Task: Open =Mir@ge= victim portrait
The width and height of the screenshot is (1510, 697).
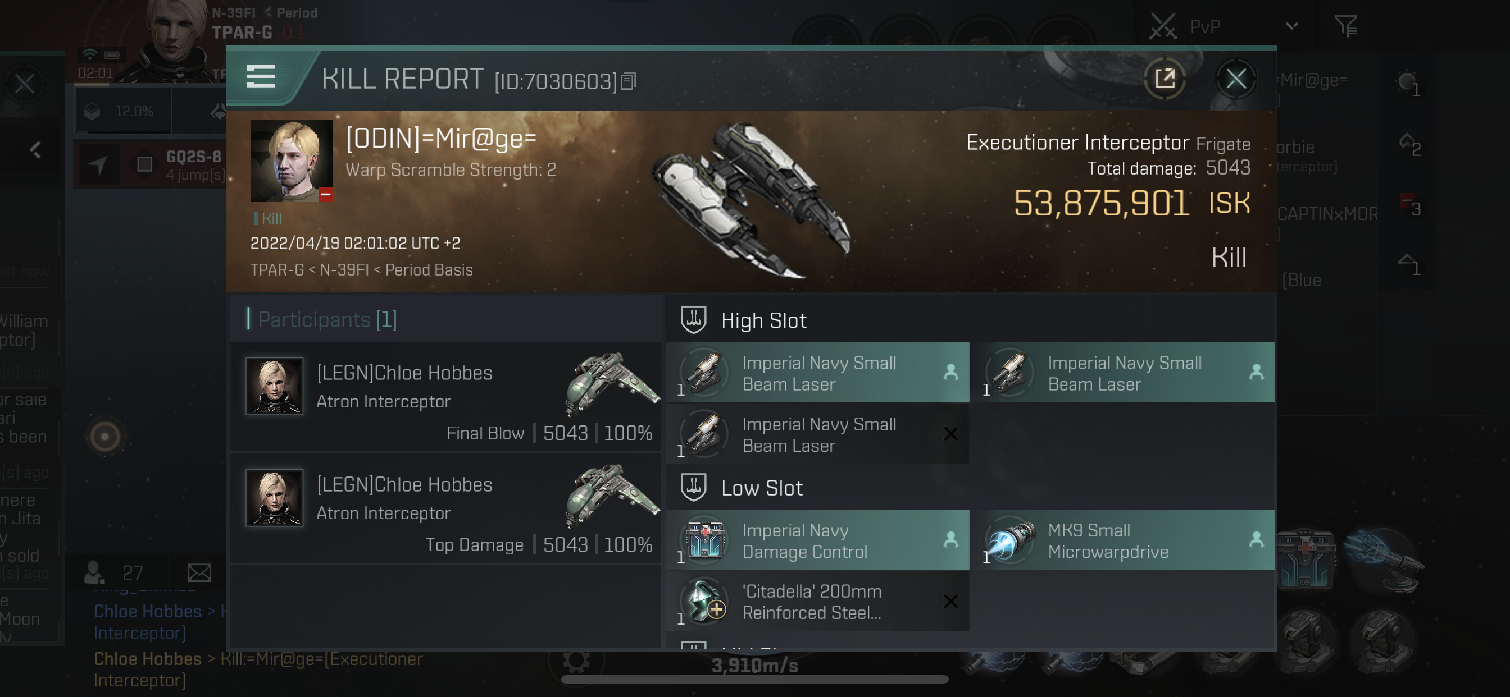Action: tap(292, 161)
